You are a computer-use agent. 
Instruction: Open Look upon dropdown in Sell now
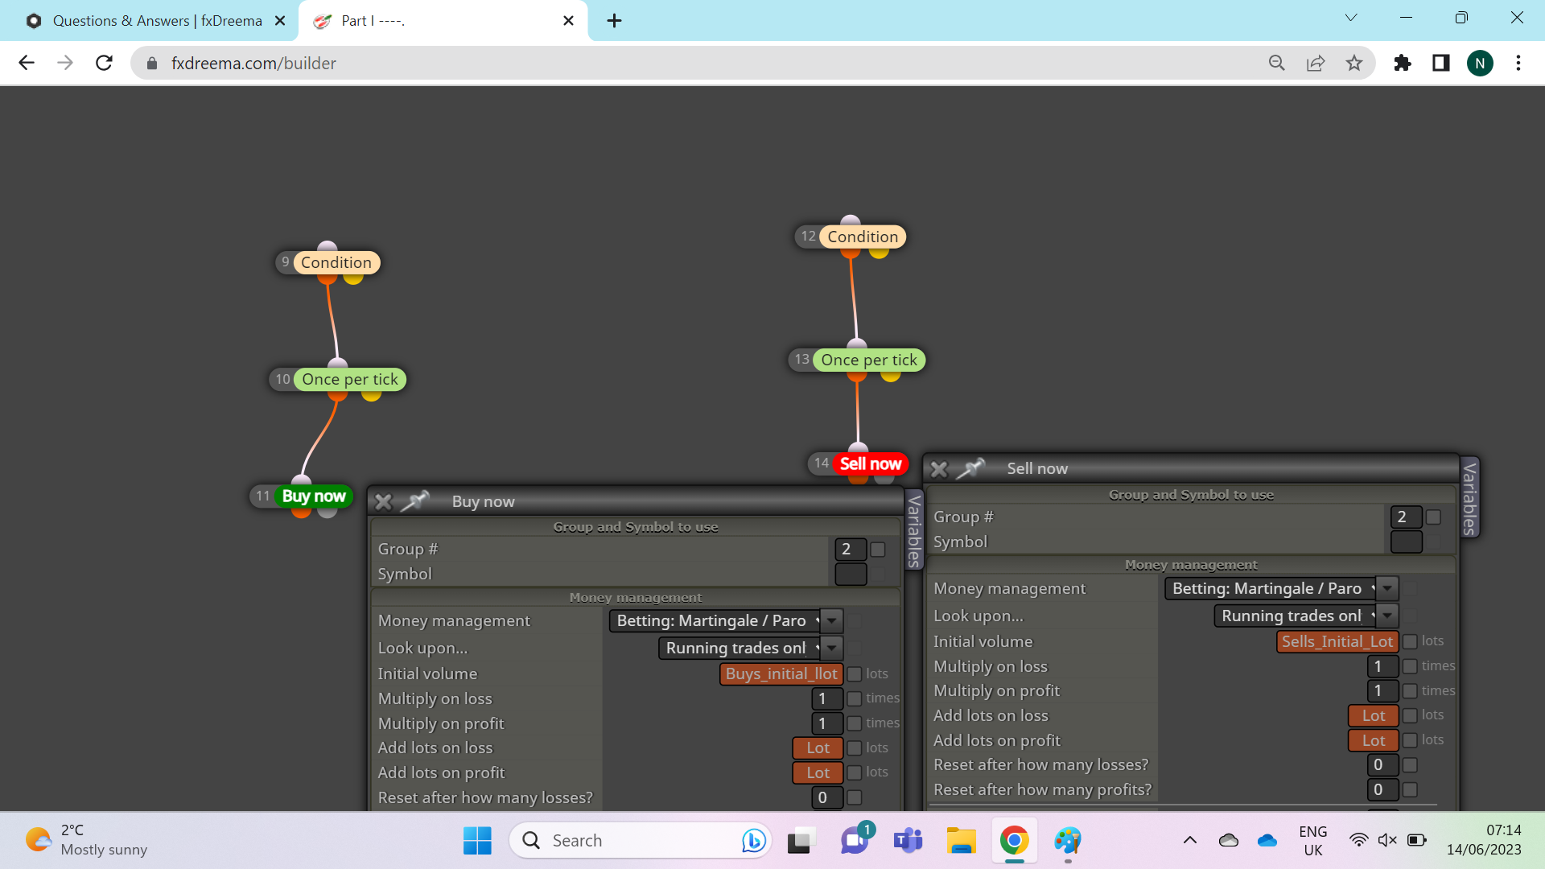coord(1306,616)
